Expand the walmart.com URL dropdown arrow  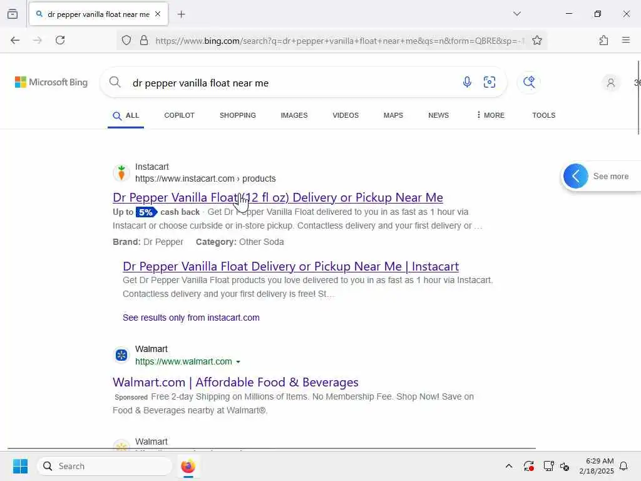[x=238, y=361]
